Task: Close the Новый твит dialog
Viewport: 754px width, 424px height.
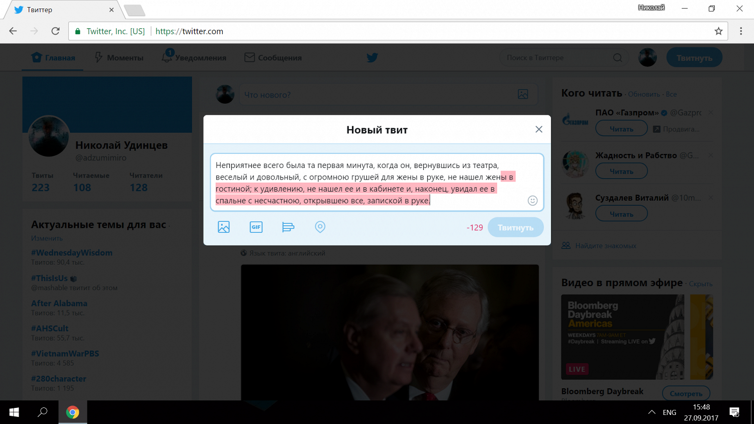Action: 539,129
